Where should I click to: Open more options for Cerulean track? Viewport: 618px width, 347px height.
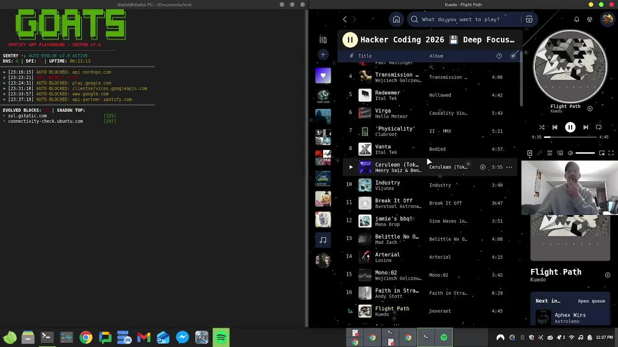[509, 167]
